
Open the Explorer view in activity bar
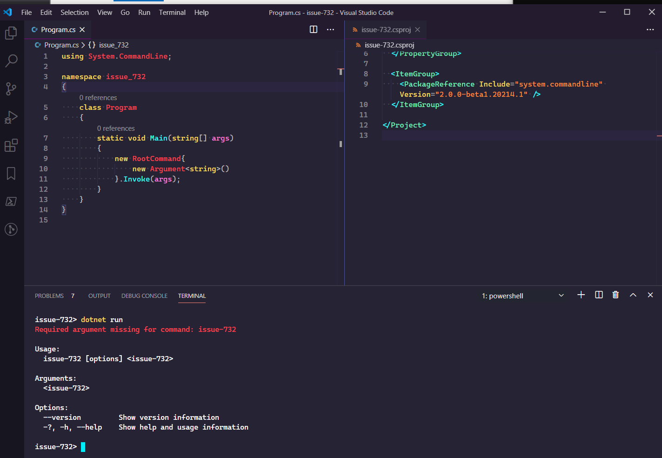click(x=11, y=33)
